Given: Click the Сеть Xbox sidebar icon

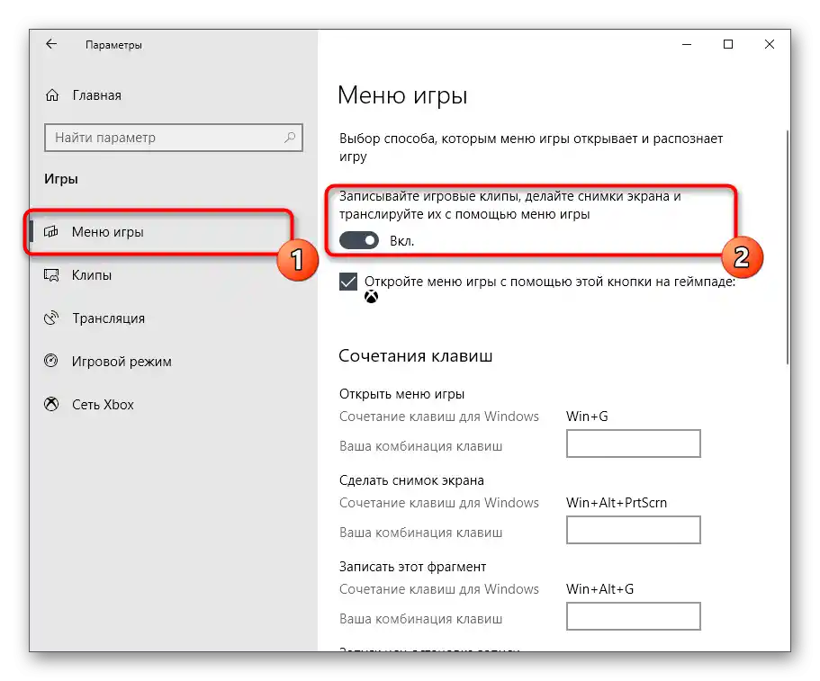Looking at the screenshot, I should pyautogui.click(x=51, y=404).
